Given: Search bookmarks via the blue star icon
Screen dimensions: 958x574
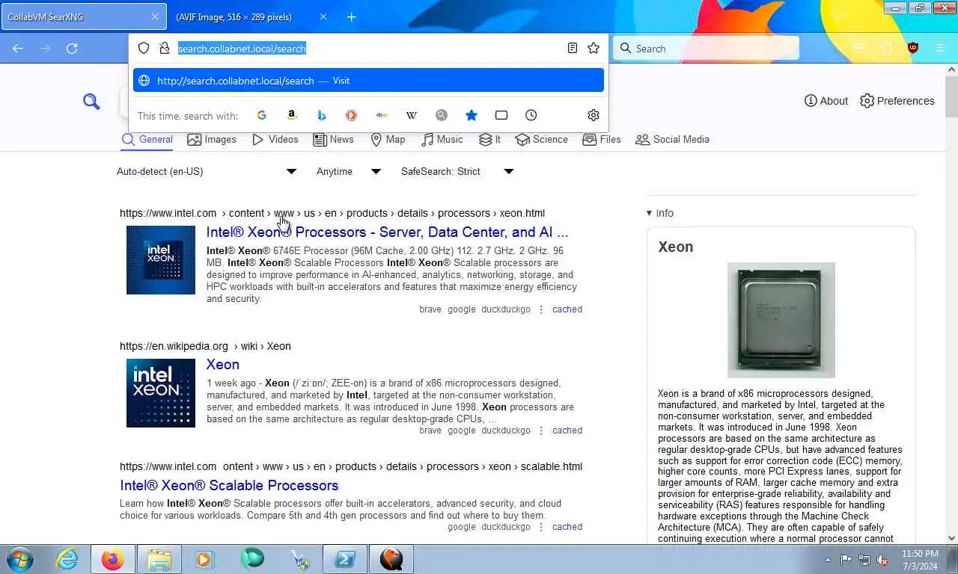Looking at the screenshot, I should 472,115.
